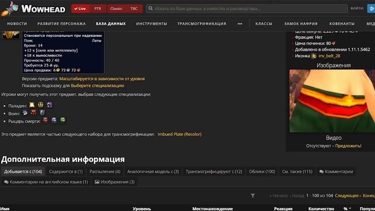
Task: Expand the three-dots more menu
Action: (x=240, y=23)
